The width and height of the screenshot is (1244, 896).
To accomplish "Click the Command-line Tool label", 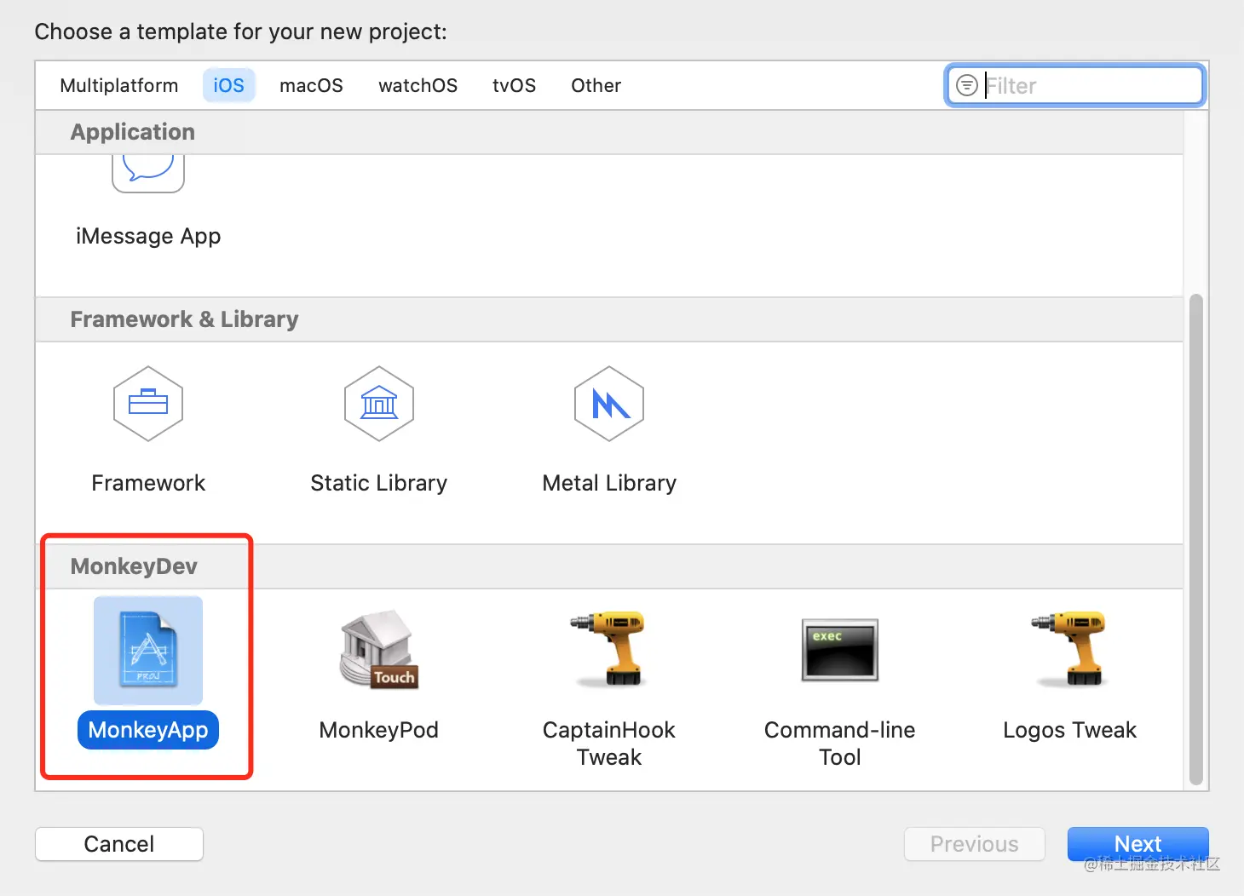I will pos(840,744).
